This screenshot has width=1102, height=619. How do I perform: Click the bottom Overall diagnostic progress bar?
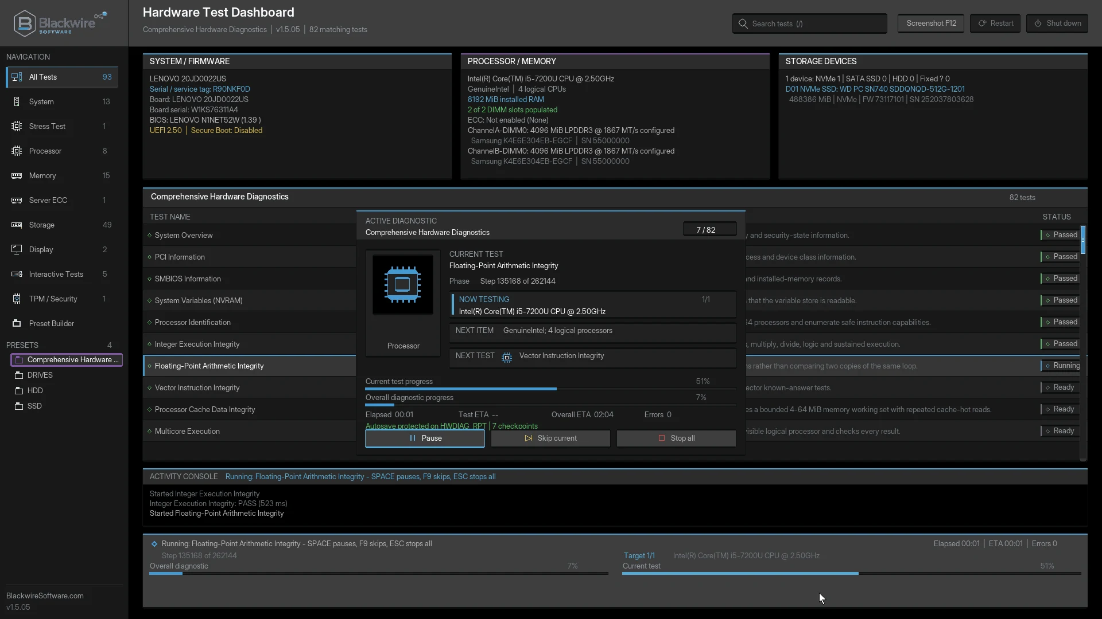379,574
